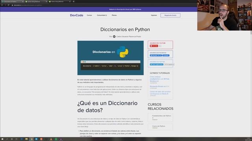Go back in browser history
Screen dimensions: 252x141
click(2, 5)
